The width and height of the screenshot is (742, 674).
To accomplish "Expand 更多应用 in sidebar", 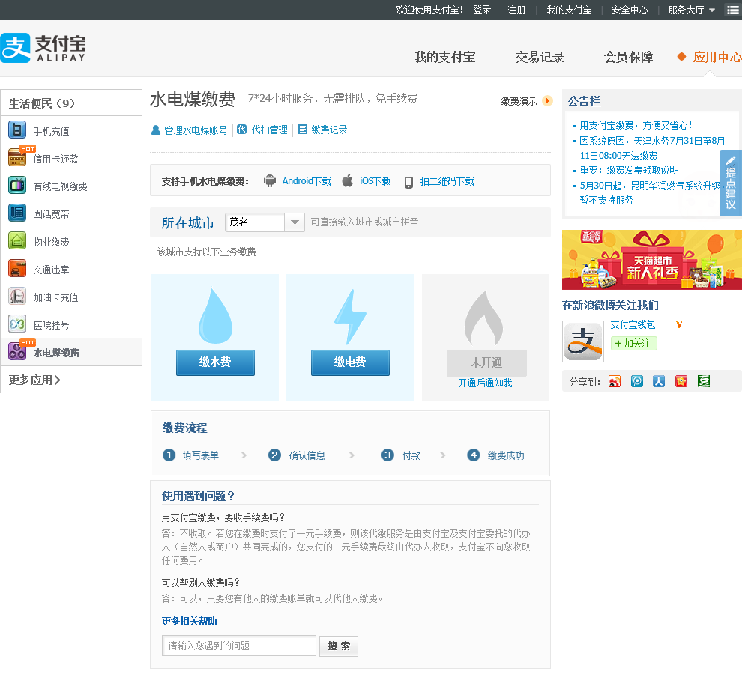I will click(34, 380).
